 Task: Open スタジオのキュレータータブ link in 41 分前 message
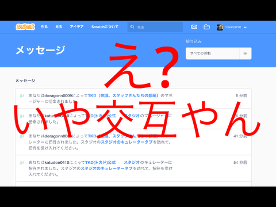126,142
